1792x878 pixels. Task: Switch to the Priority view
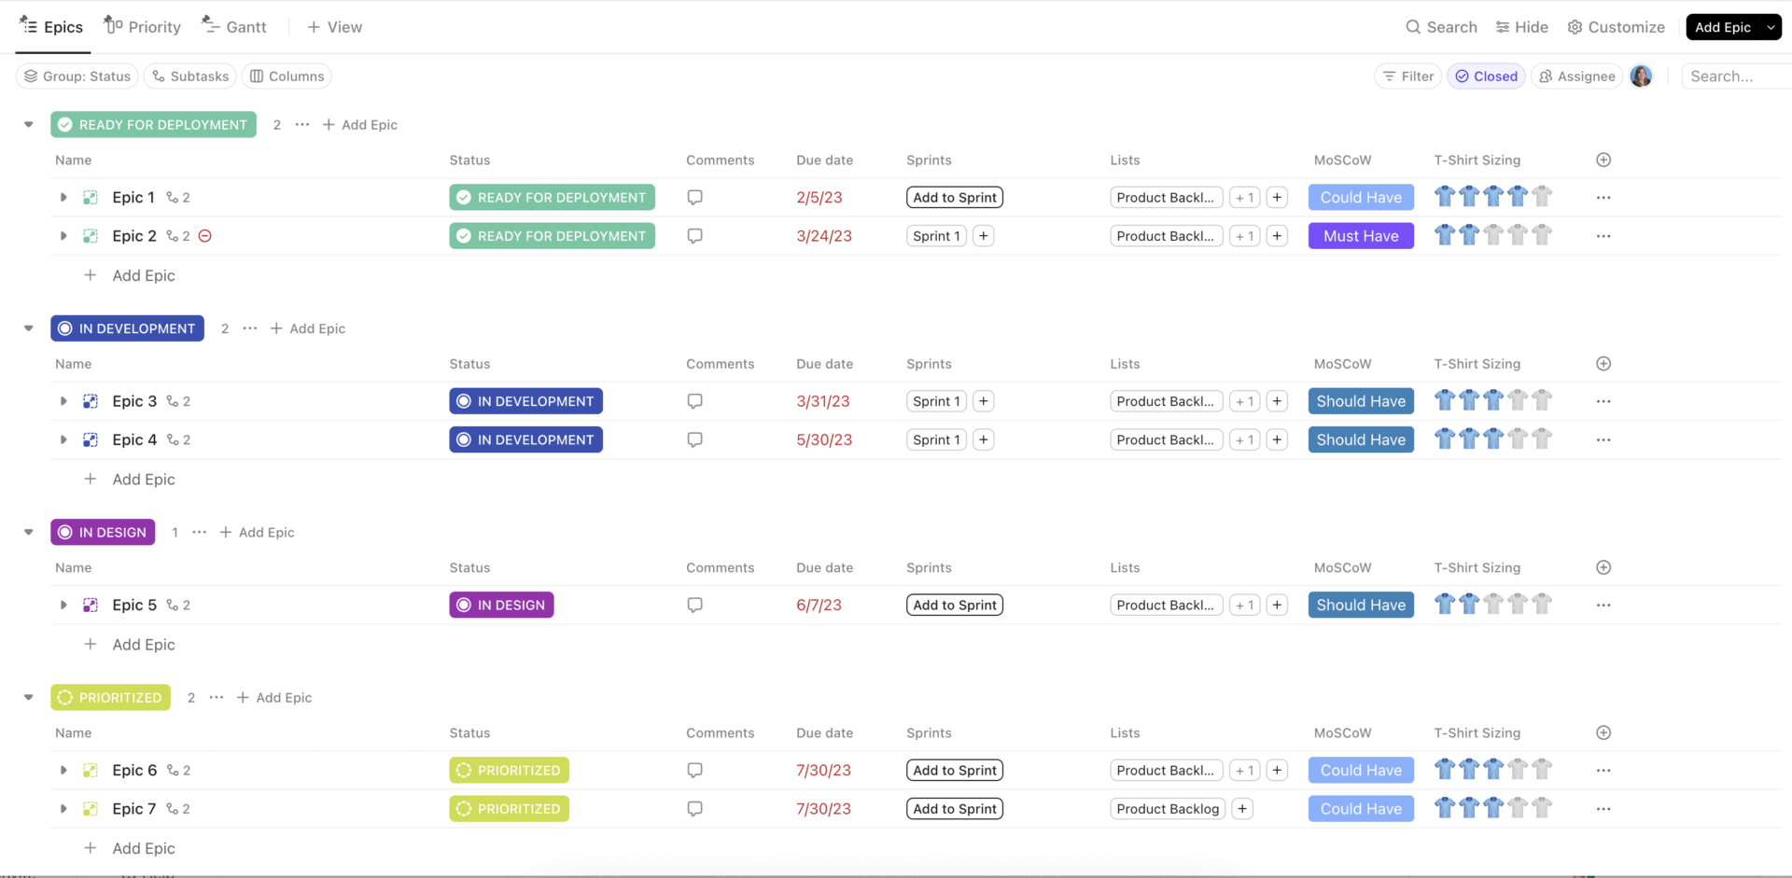click(142, 26)
